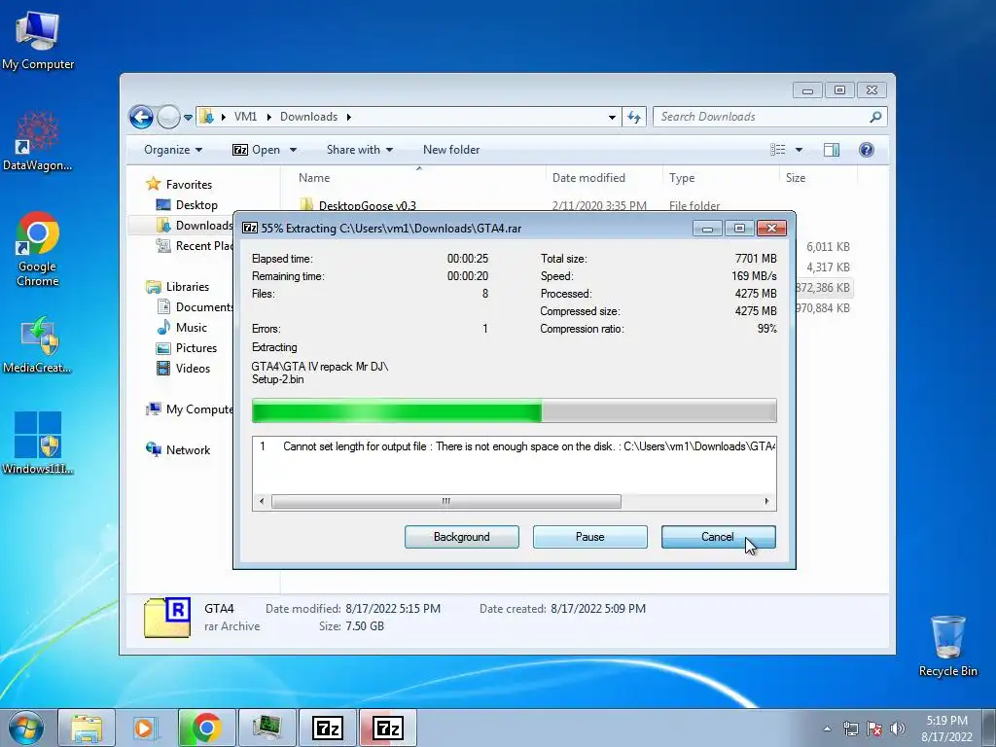
Task: Sort files by Type column
Action: point(721,178)
